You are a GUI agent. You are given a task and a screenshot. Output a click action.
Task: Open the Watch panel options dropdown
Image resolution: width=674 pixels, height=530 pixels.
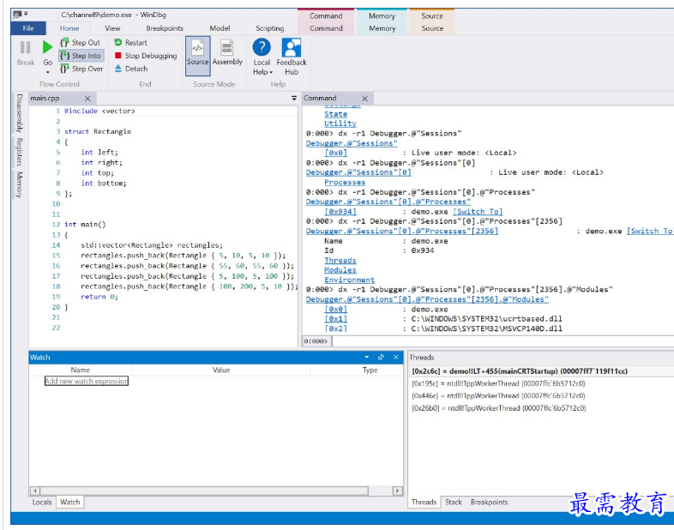click(x=367, y=358)
